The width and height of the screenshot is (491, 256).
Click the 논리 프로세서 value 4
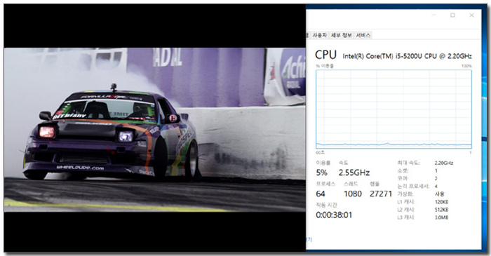[436, 186]
